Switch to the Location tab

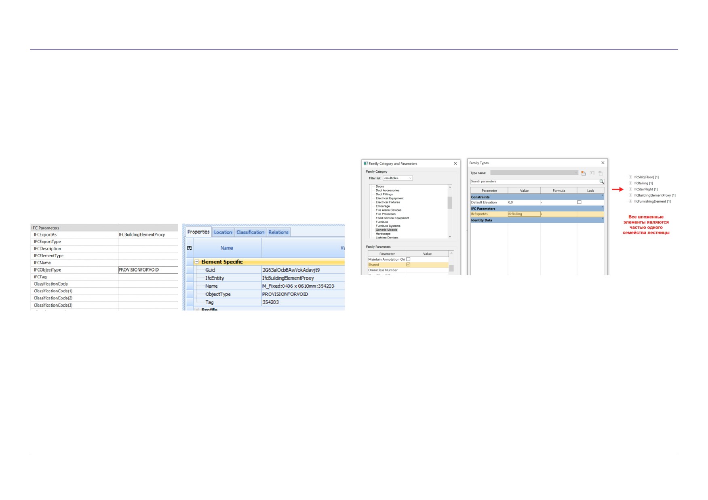pyautogui.click(x=223, y=232)
